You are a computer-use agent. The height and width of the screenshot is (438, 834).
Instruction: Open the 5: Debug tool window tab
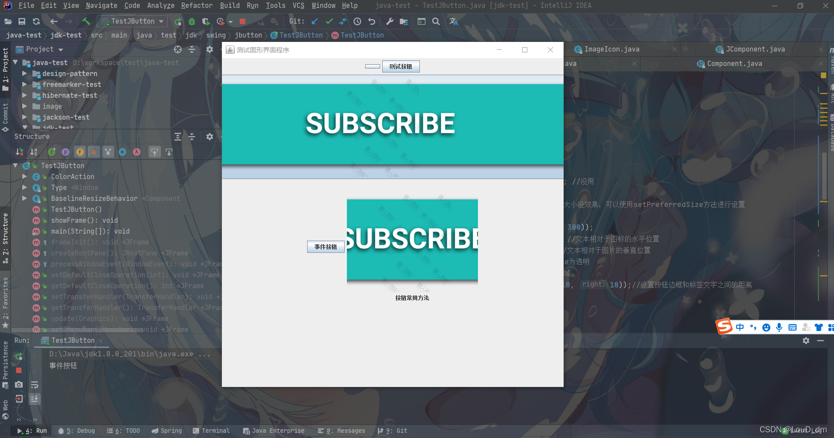click(x=76, y=431)
